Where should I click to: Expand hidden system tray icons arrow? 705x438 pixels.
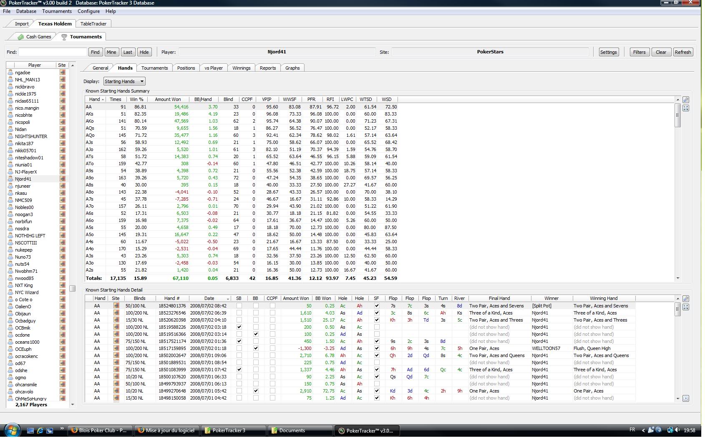(x=643, y=430)
